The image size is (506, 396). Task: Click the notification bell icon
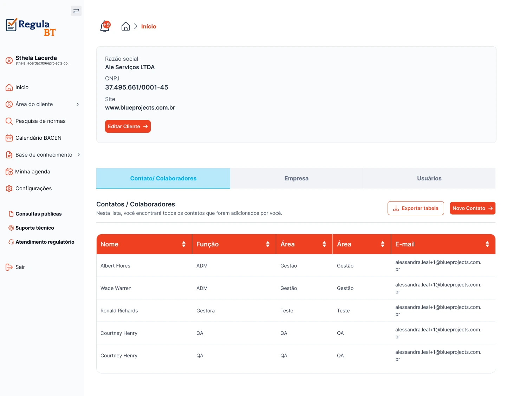pos(105,27)
